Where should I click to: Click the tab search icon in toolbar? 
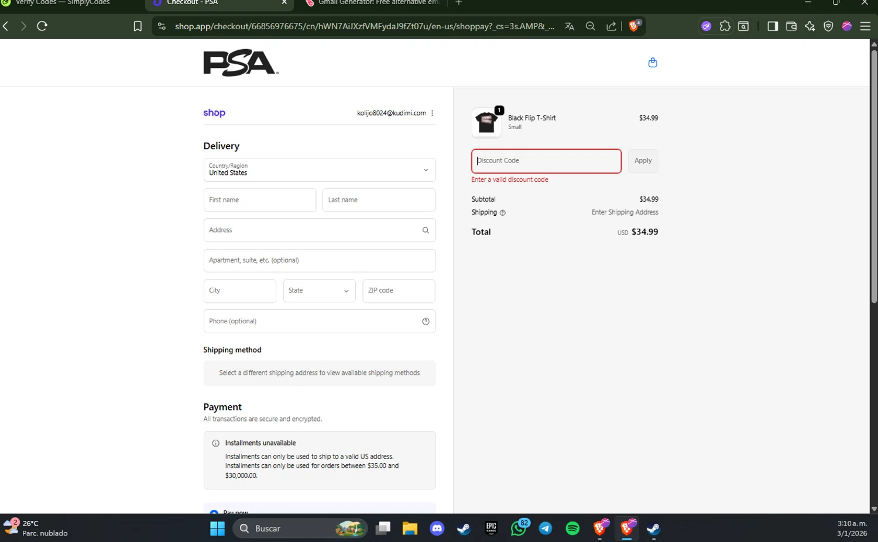pos(743,26)
